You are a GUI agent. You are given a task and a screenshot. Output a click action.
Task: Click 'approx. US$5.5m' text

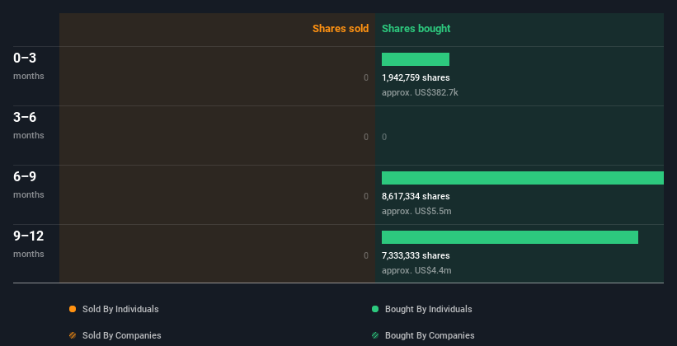click(x=416, y=211)
